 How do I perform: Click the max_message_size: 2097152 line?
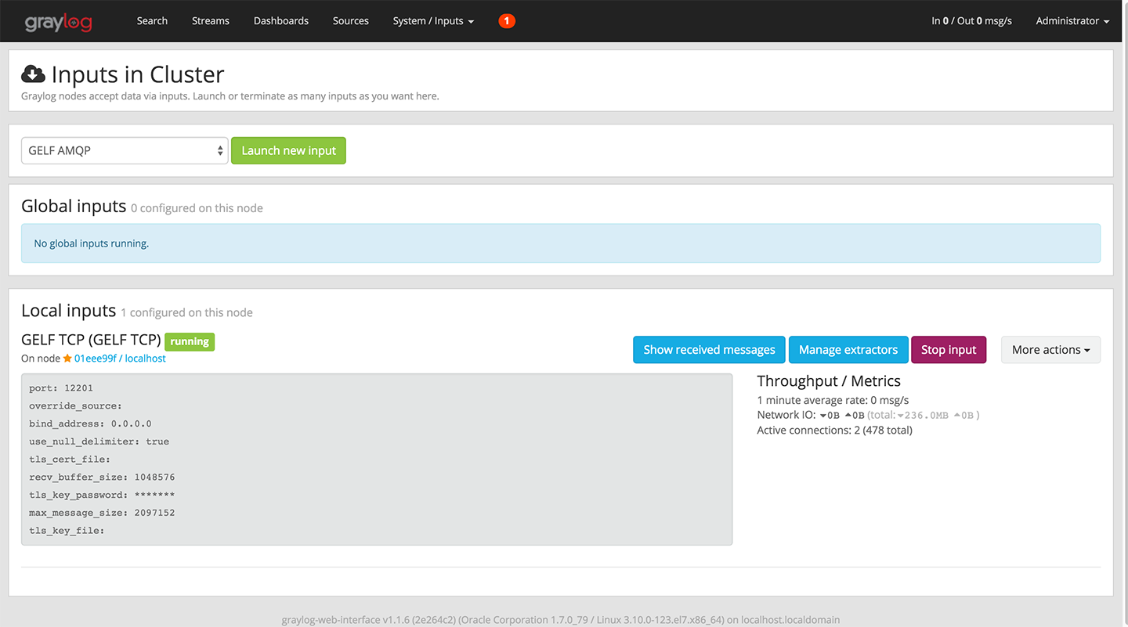pos(102,513)
